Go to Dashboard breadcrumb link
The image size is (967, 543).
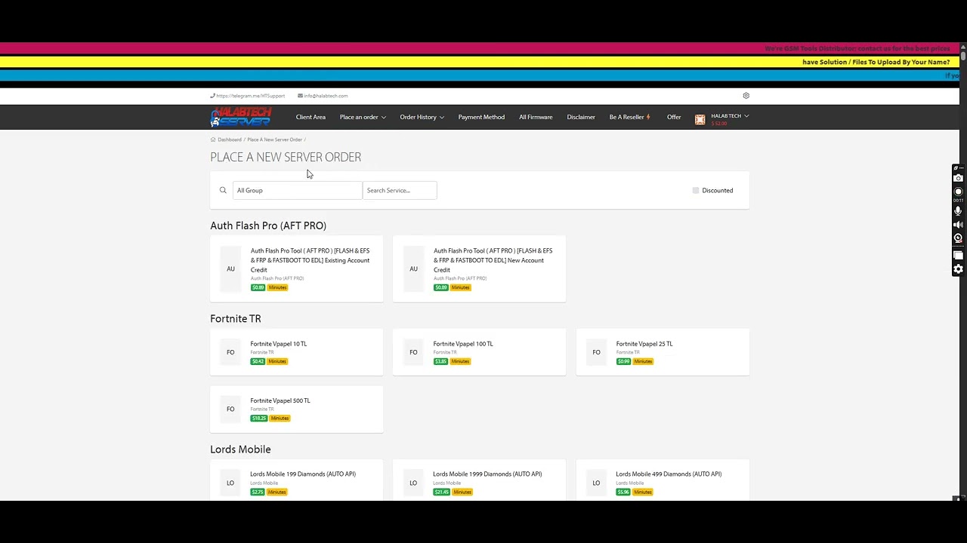point(230,140)
